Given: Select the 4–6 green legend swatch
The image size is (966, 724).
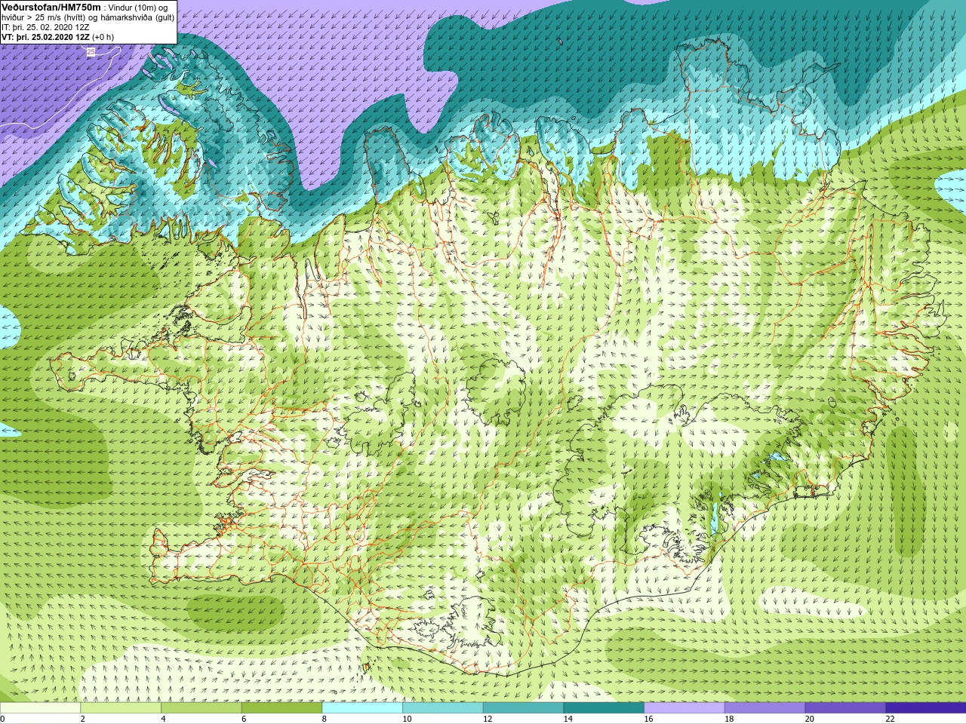Looking at the screenshot, I should 201,708.
